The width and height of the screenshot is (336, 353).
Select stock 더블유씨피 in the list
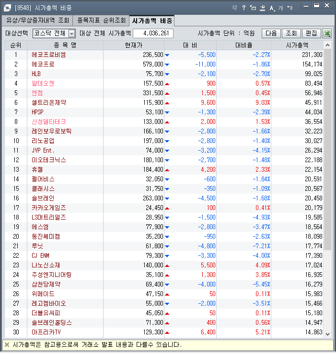pyautogui.click(x=46, y=313)
